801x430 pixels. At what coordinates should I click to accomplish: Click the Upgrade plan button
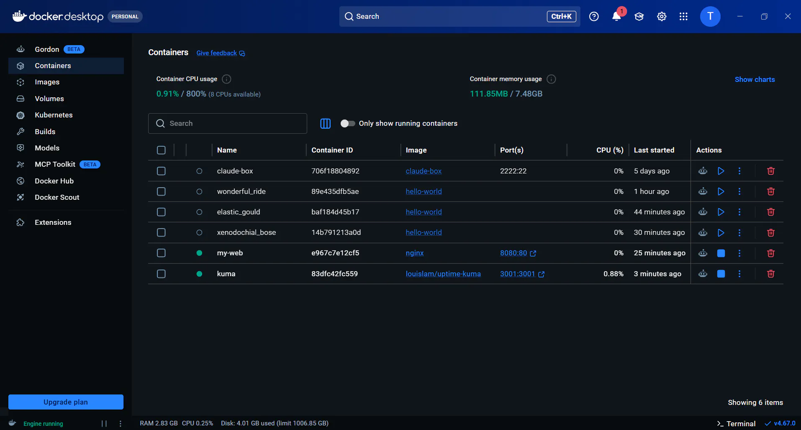(x=66, y=402)
